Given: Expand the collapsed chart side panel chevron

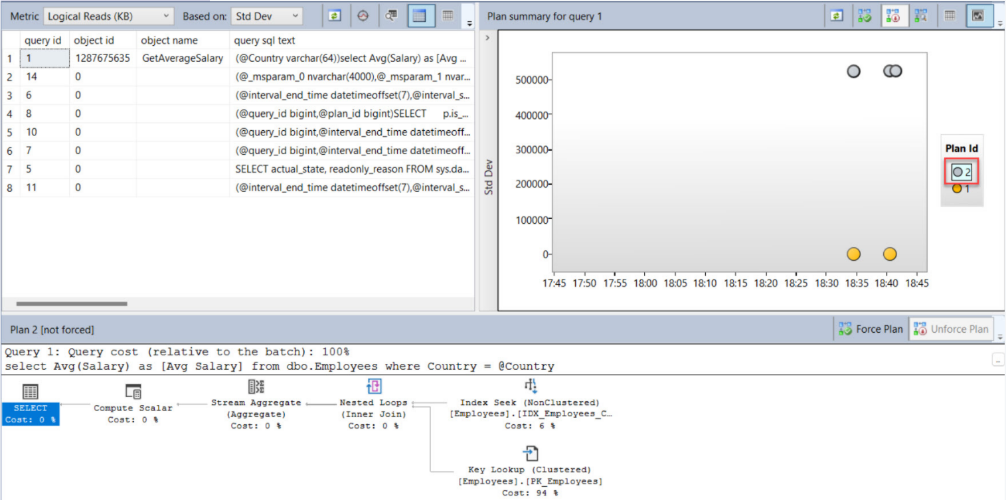Looking at the screenshot, I should 488,38.
